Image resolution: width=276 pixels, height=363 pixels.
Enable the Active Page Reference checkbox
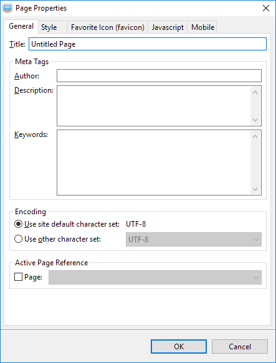(18, 277)
